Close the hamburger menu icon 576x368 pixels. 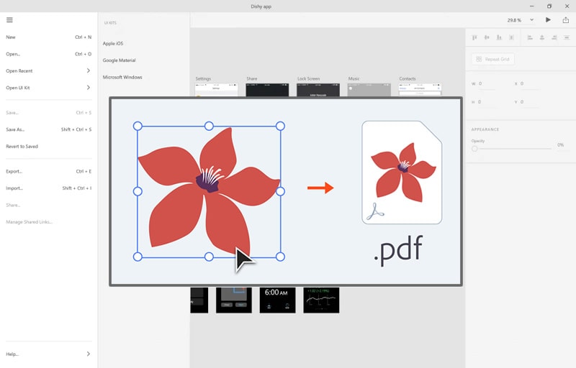(x=9, y=20)
